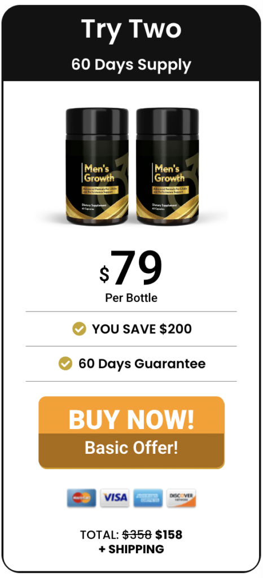Click the $158 total price
Screen dimensions: 263x578
point(169,534)
